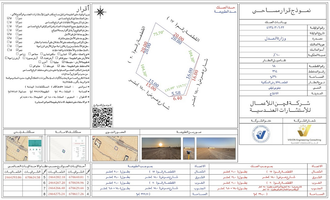Check the جبلية terrain checkbox
The image size is (330, 200).
(x=51, y=62)
